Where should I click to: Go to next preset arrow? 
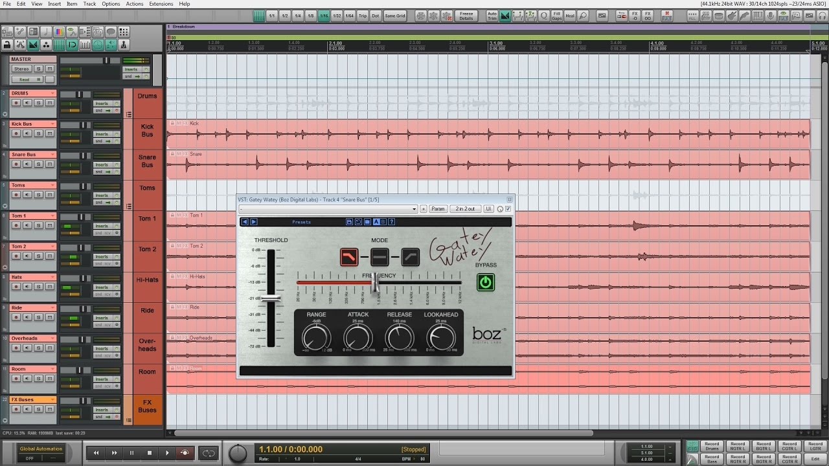click(x=254, y=222)
